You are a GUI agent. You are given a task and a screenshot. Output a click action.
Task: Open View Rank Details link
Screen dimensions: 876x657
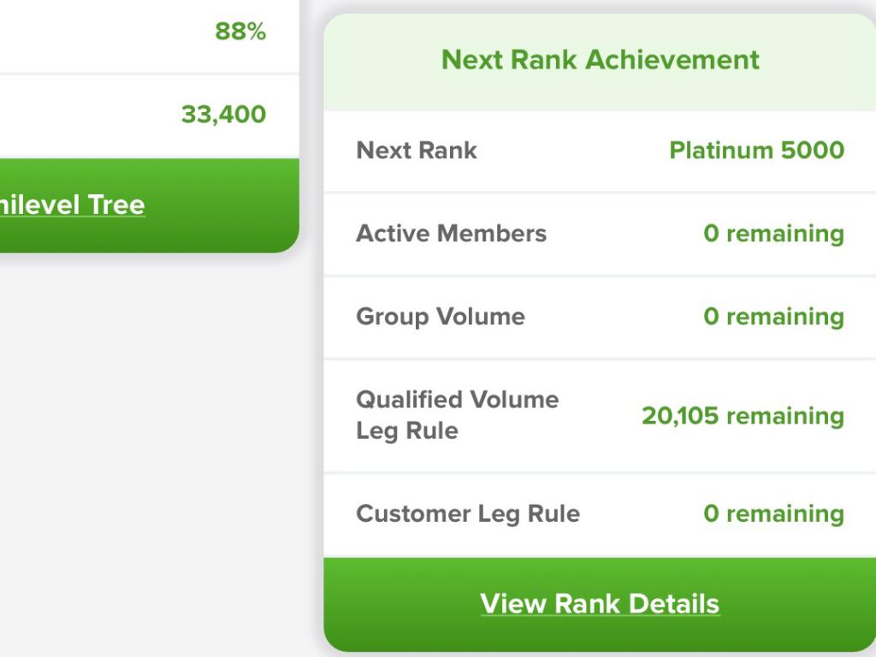pos(600,604)
